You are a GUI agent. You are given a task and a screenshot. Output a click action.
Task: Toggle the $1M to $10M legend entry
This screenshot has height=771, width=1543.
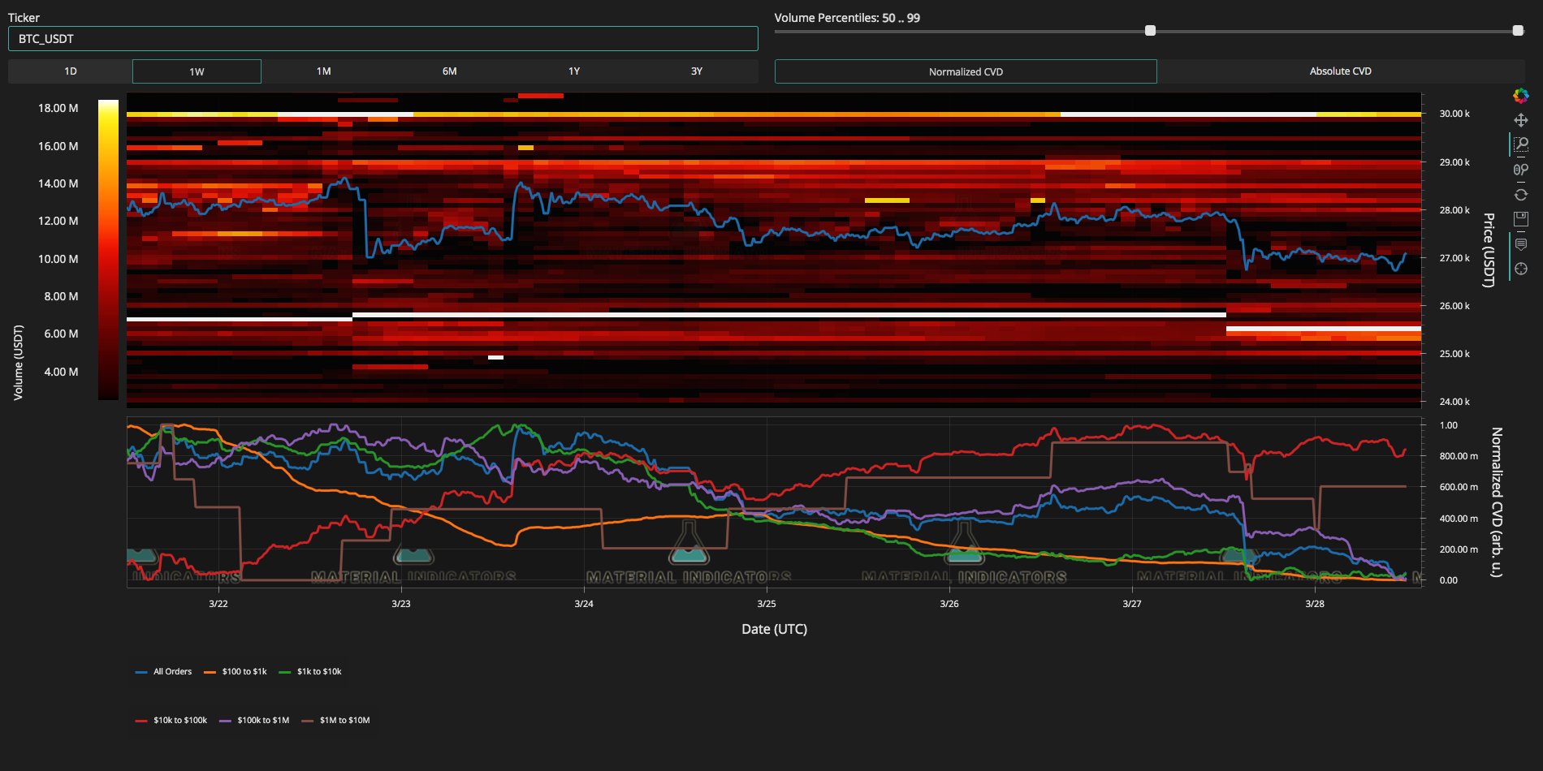click(336, 721)
